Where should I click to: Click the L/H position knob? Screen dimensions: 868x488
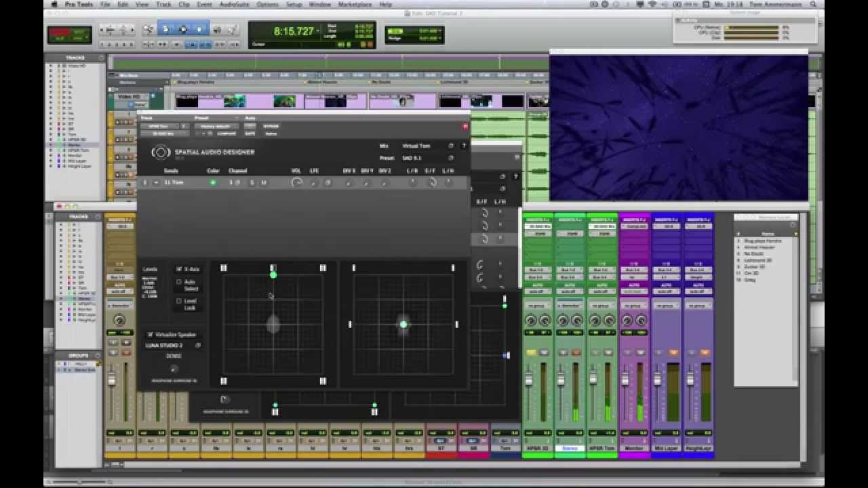click(x=448, y=182)
